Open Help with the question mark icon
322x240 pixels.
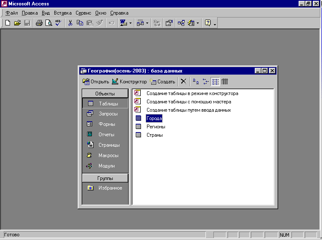point(208,23)
